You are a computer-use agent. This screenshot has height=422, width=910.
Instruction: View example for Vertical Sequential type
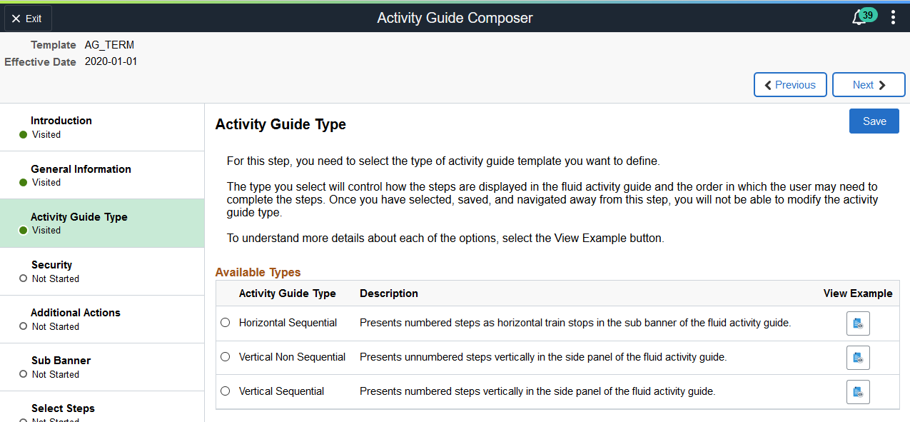858,392
